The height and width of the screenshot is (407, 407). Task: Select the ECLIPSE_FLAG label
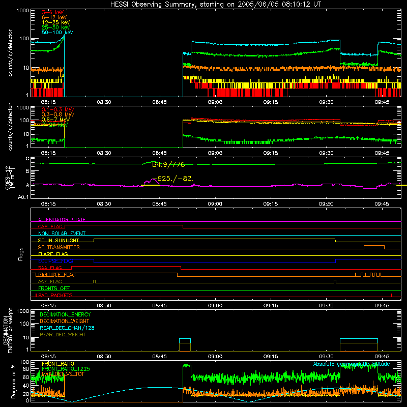(x=55, y=261)
